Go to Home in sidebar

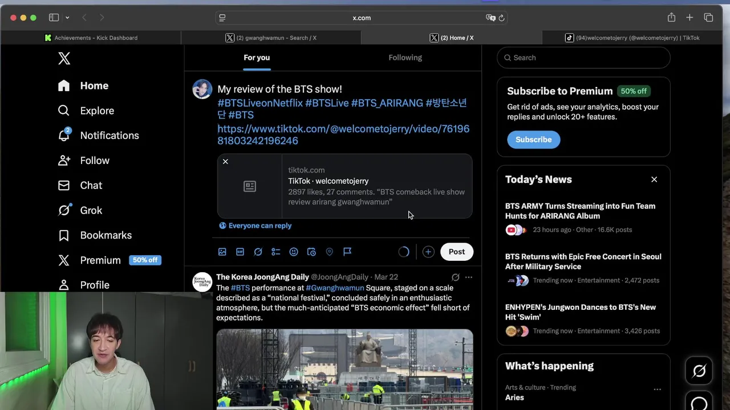coord(83,85)
